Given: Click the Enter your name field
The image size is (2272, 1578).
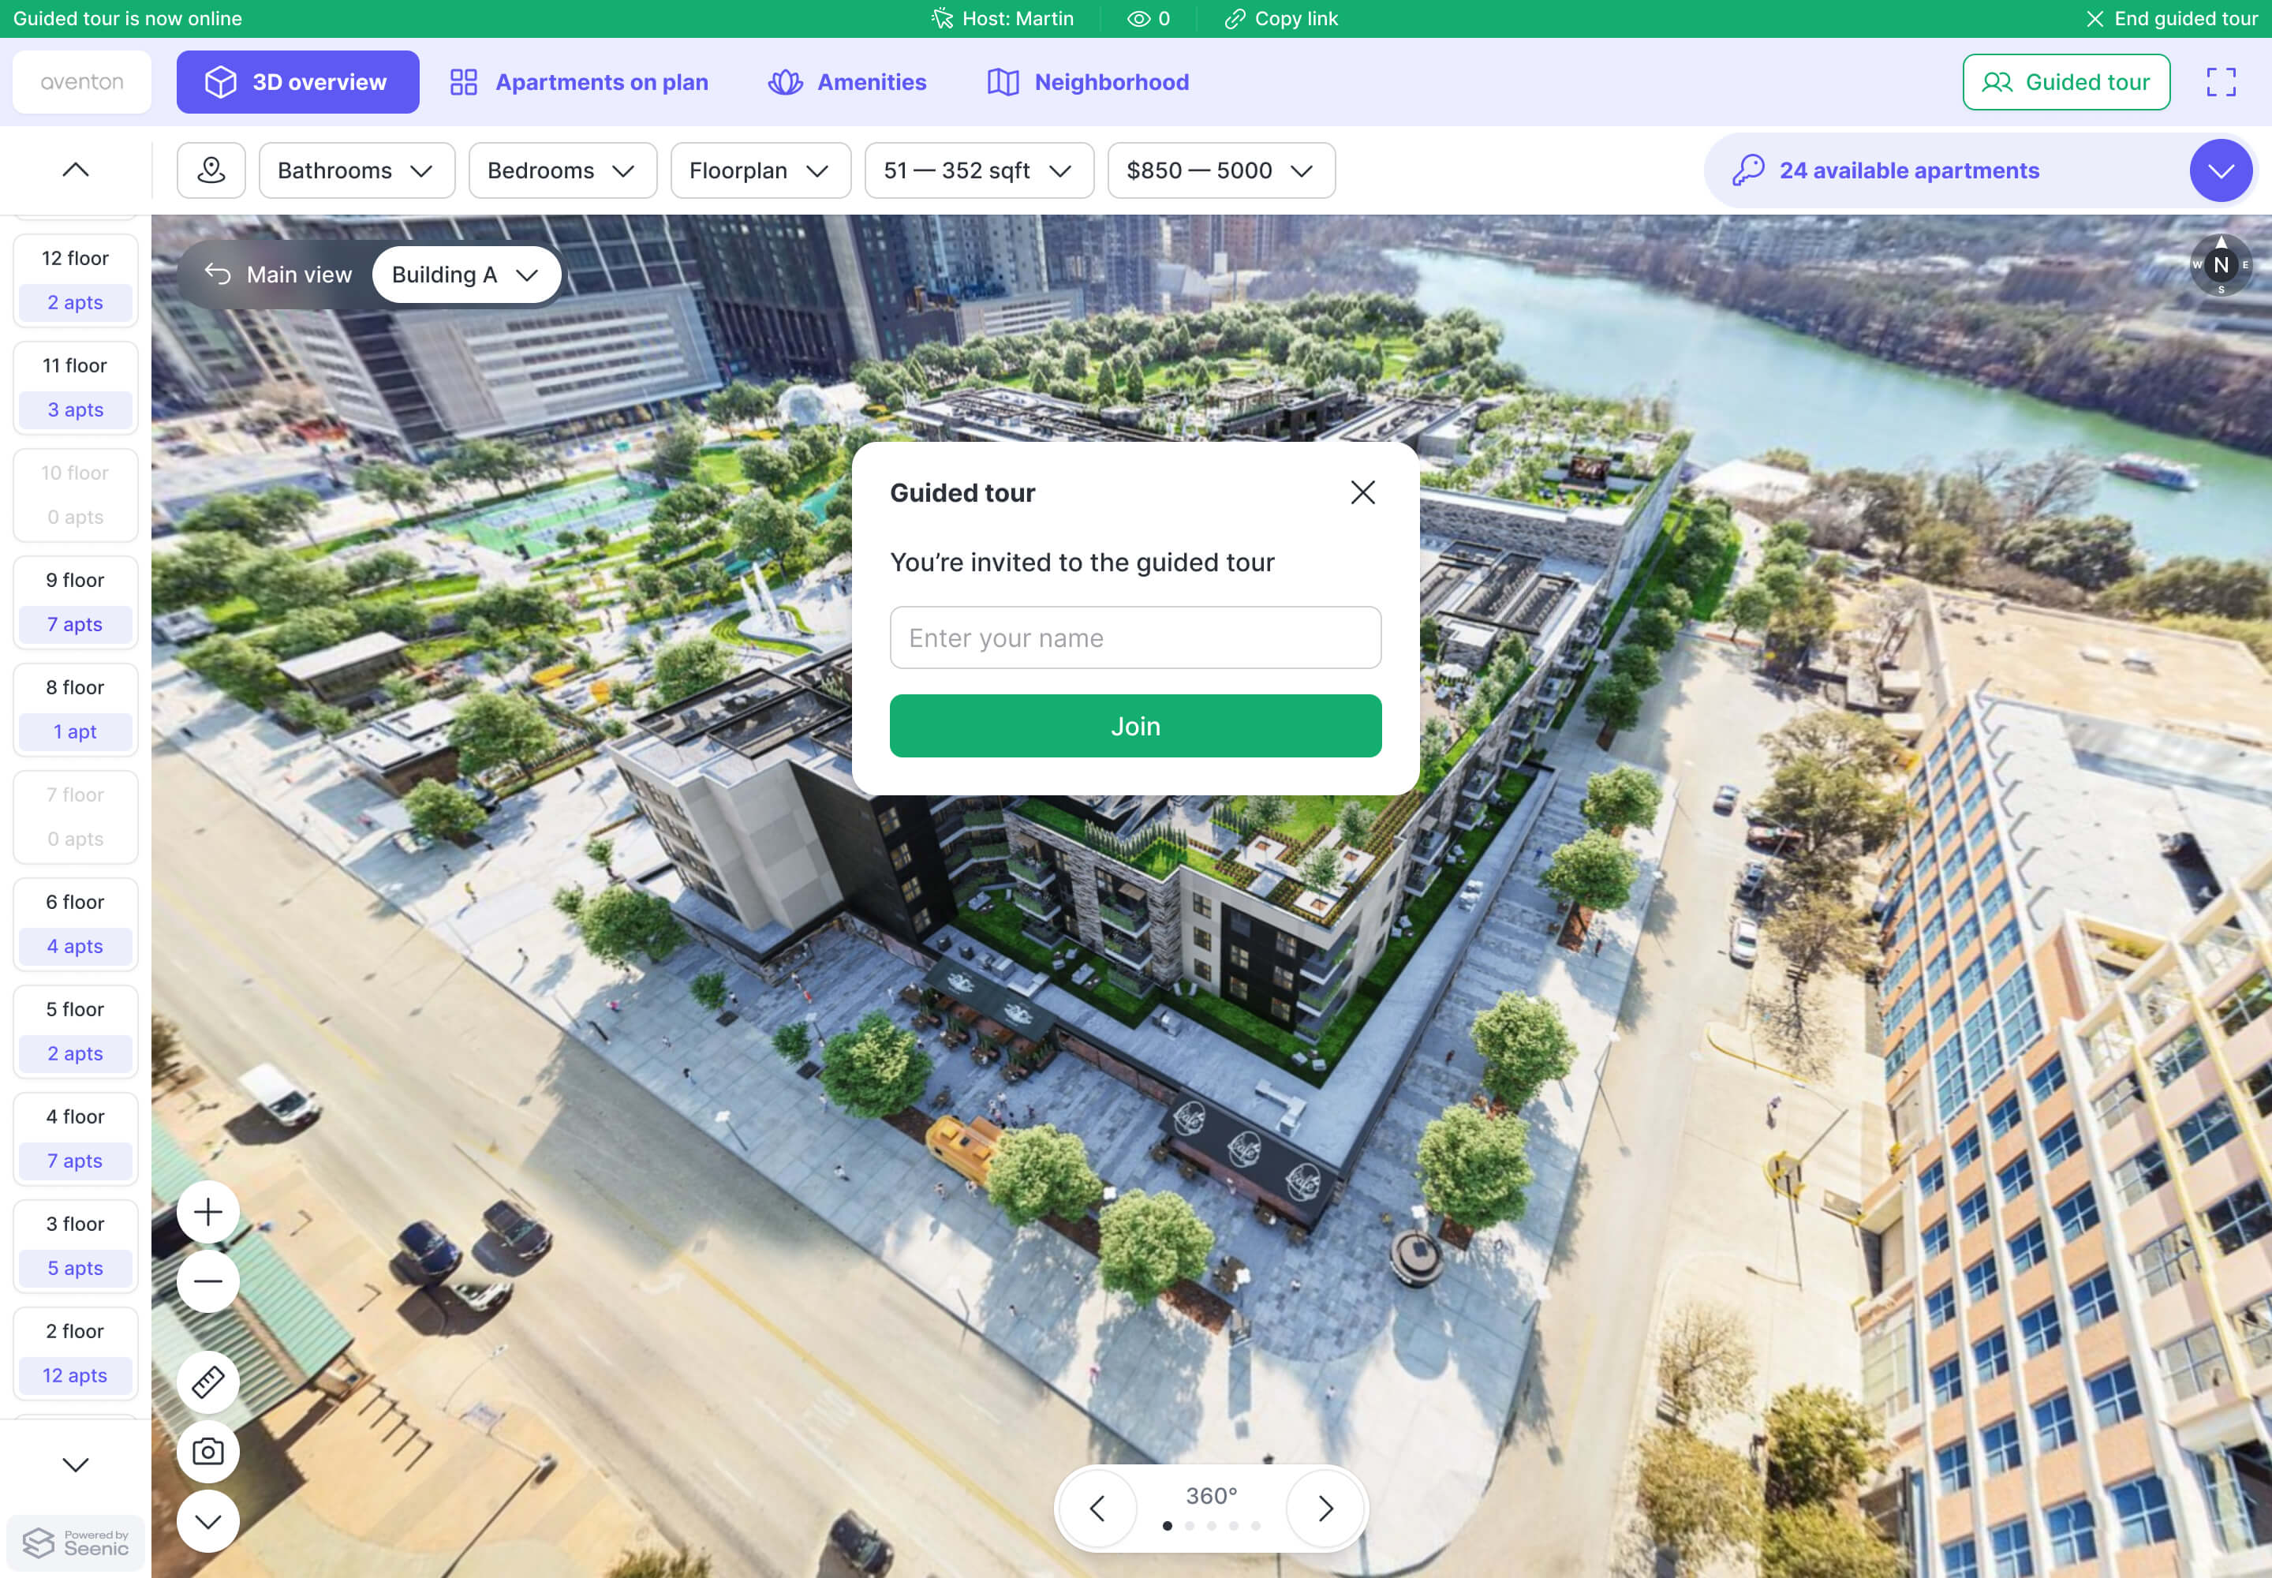Looking at the screenshot, I should tap(1135, 638).
